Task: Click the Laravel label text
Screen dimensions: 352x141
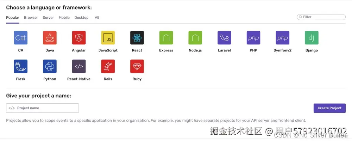Action: coord(224,50)
